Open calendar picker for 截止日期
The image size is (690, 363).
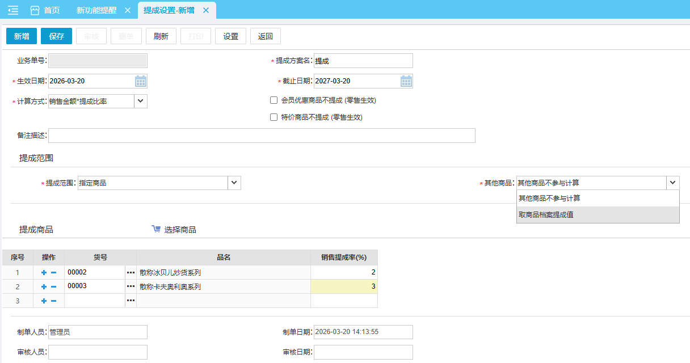406,81
